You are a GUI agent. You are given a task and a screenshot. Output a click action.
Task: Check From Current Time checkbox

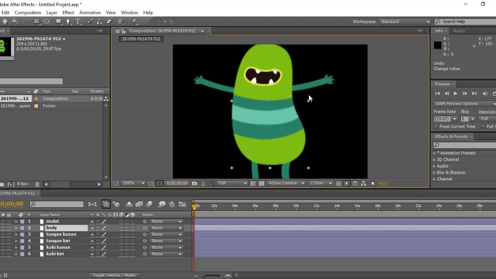(x=436, y=127)
